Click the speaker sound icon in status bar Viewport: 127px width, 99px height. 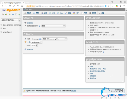point(115,98)
